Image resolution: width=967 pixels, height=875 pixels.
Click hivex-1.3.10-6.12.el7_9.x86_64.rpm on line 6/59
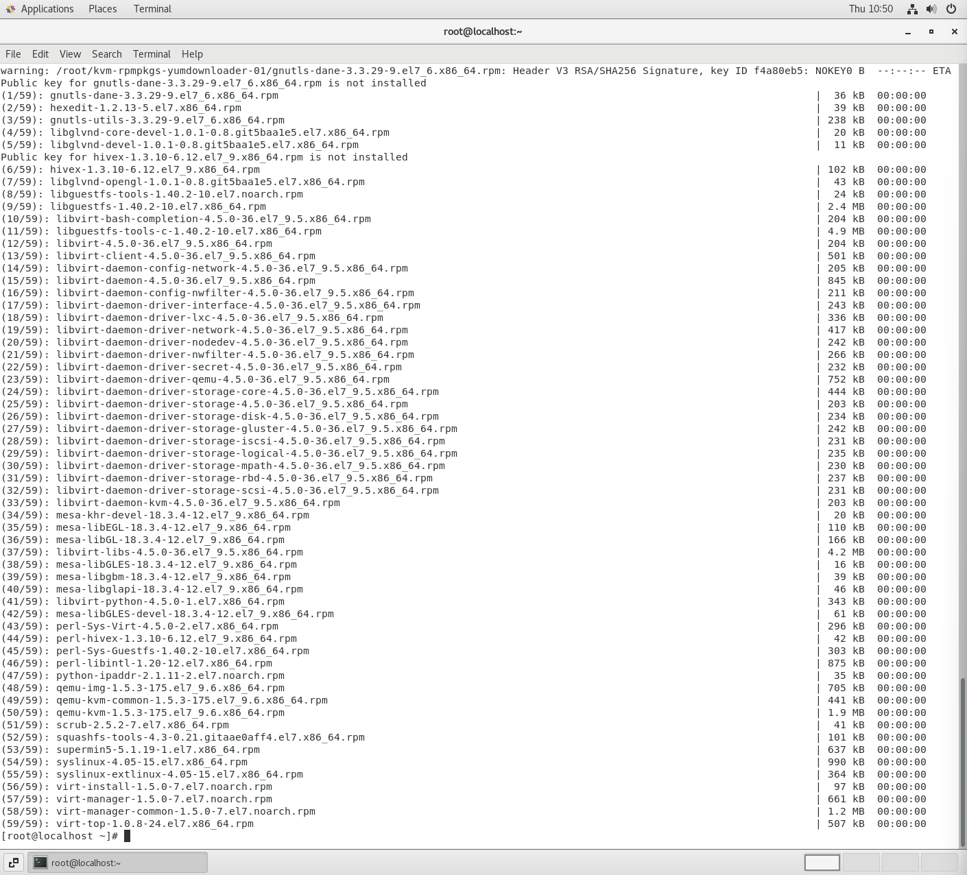[x=154, y=169]
